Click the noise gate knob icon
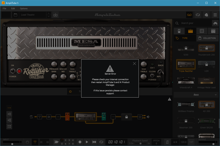This screenshot has height=146, width=220. click(x=27, y=142)
